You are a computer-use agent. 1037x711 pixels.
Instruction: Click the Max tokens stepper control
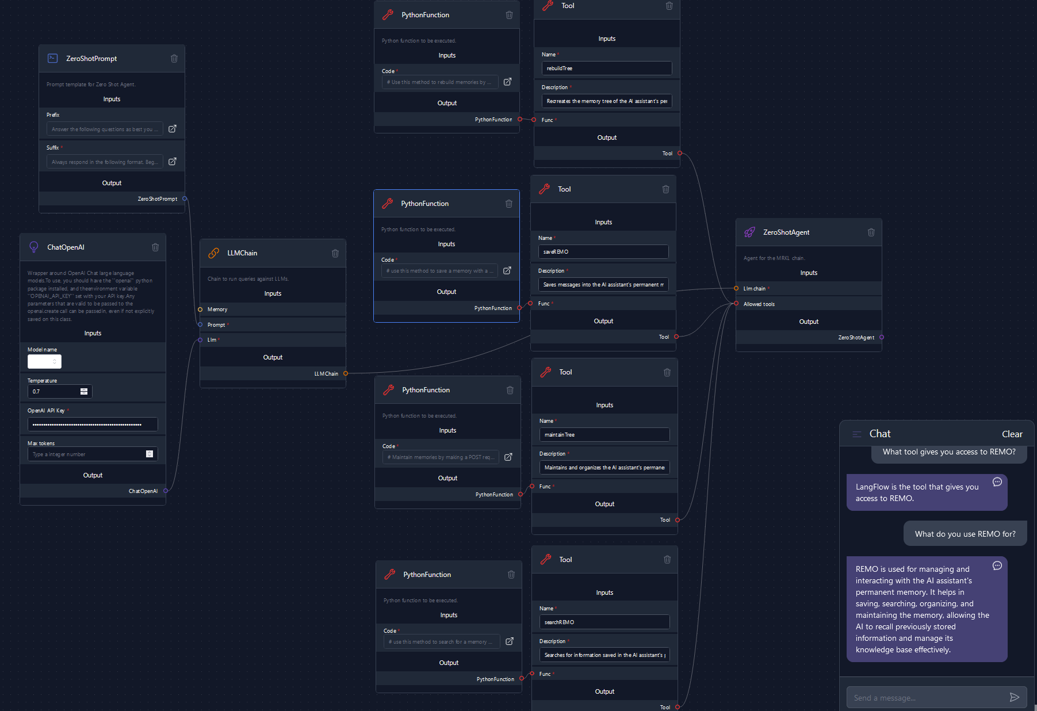(x=150, y=454)
